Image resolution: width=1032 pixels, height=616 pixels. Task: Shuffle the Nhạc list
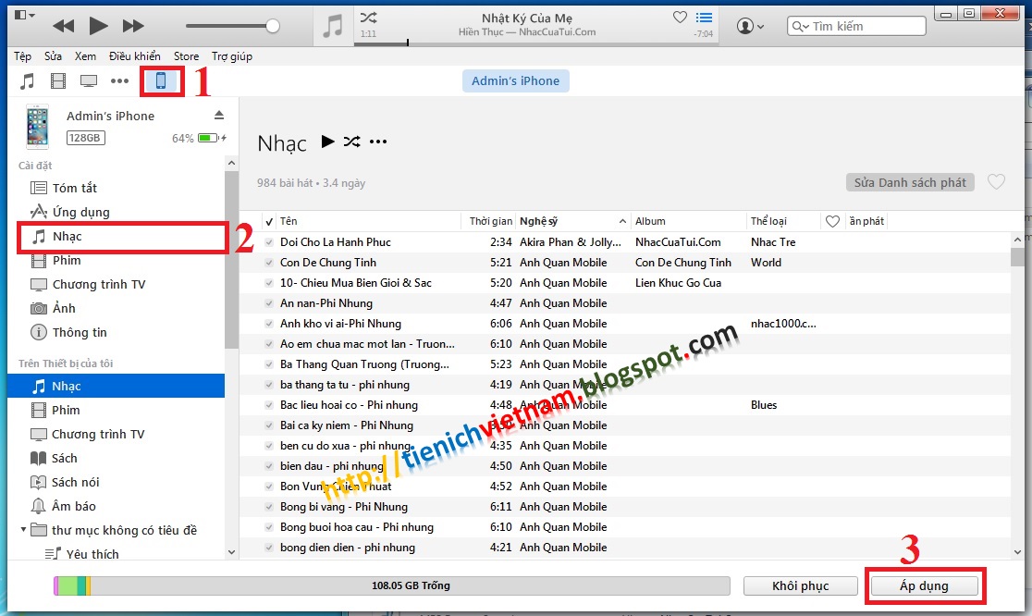351,142
